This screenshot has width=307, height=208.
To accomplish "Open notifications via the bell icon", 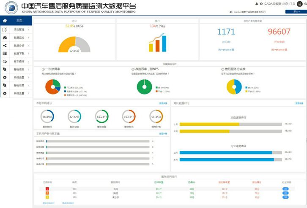I will (x=257, y=4).
